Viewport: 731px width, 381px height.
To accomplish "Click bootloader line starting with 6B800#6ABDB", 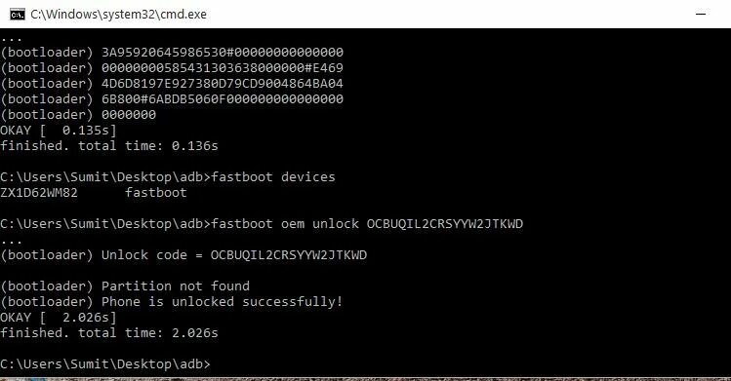I will (172, 99).
